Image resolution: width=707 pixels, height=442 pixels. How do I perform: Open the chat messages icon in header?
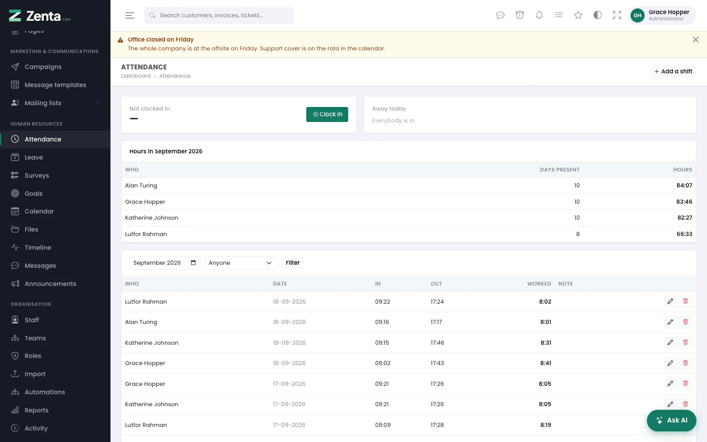(500, 15)
